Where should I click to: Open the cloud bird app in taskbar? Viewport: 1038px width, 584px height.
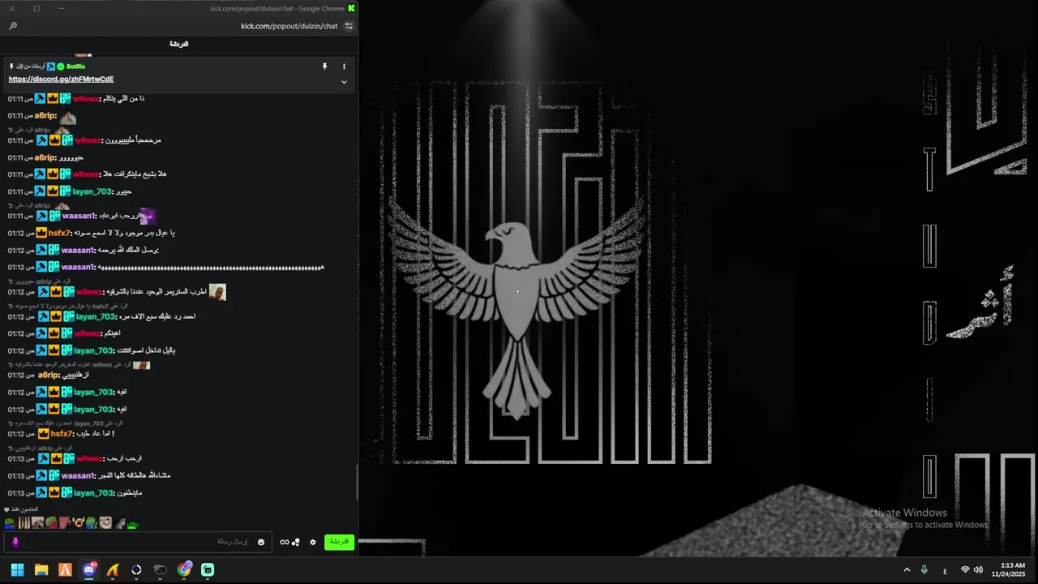coord(161,569)
